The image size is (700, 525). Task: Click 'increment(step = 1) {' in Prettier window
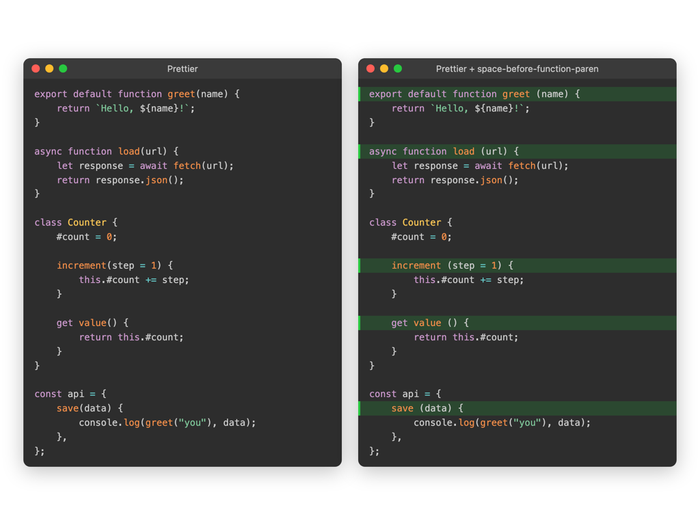click(115, 265)
